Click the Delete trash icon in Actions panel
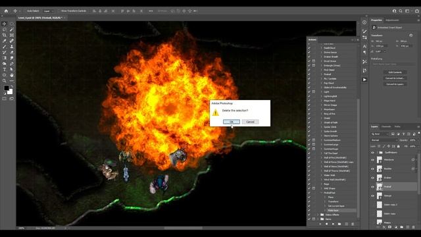 point(353,224)
